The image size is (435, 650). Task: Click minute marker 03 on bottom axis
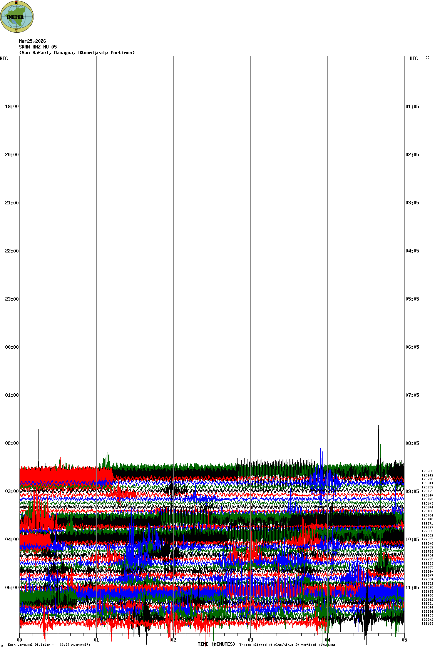[x=251, y=640]
